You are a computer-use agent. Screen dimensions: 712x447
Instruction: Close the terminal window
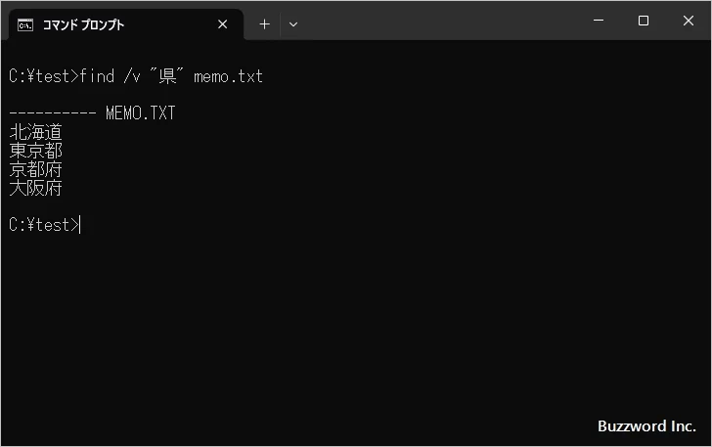(x=688, y=21)
